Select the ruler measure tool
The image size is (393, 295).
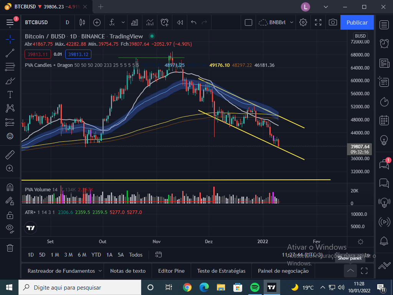tap(10, 155)
